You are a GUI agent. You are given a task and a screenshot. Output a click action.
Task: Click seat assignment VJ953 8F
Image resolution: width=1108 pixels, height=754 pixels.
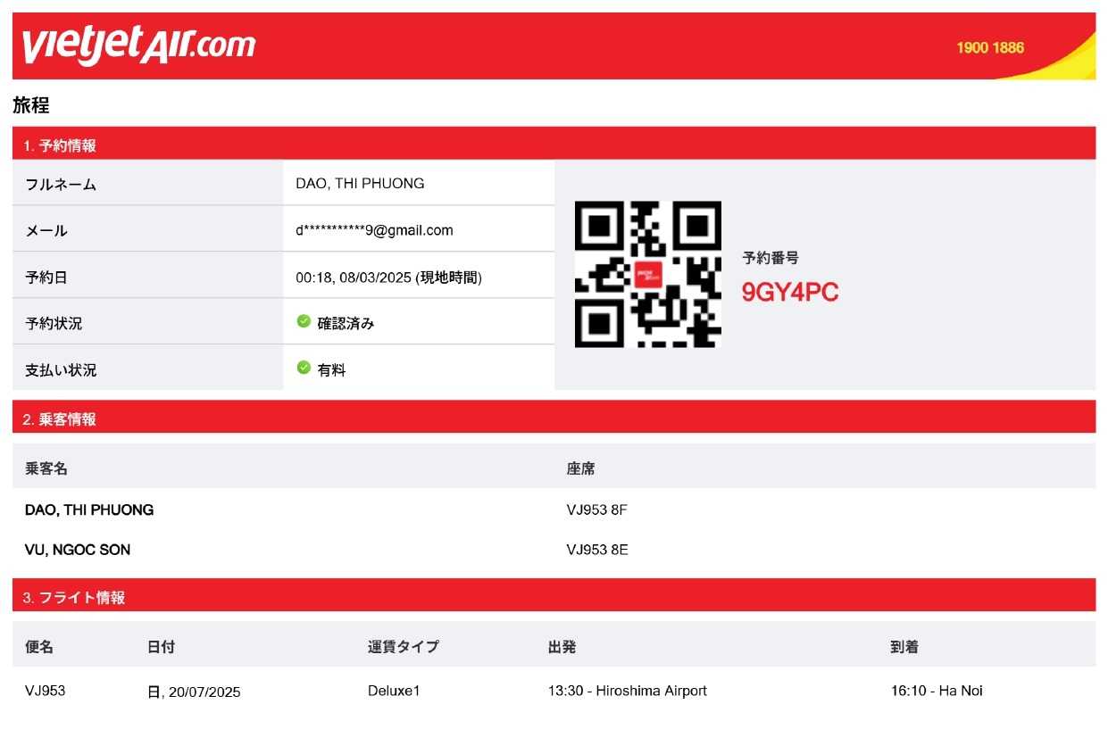596,510
